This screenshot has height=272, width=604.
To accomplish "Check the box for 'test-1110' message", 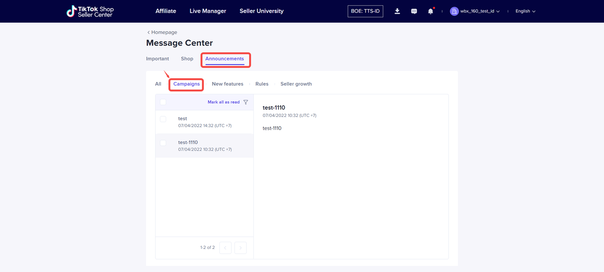I will pyautogui.click(x=163, y=143).
